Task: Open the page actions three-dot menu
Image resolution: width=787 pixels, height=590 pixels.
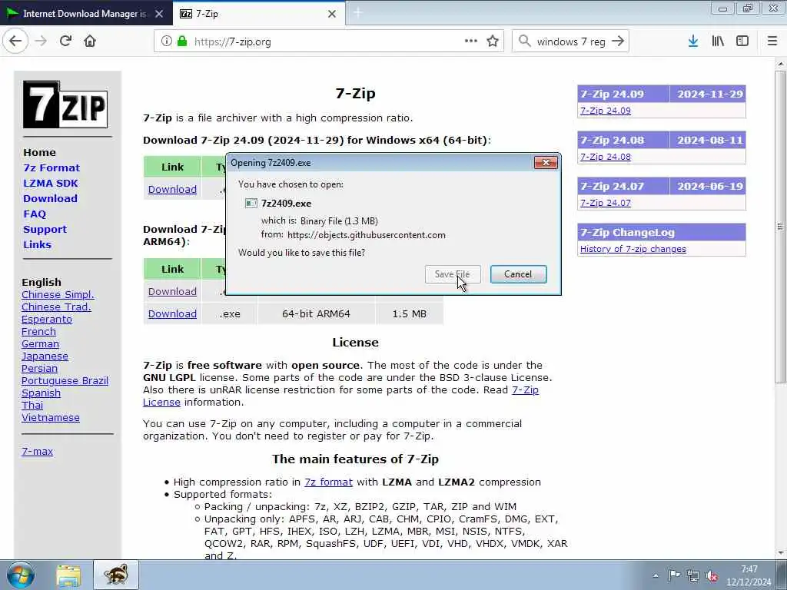Action: (x=471, y=41)
